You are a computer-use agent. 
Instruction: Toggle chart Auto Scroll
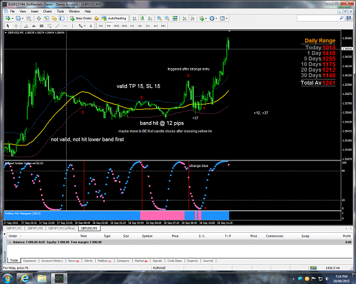pyautogui.click(x=185, y=18)
